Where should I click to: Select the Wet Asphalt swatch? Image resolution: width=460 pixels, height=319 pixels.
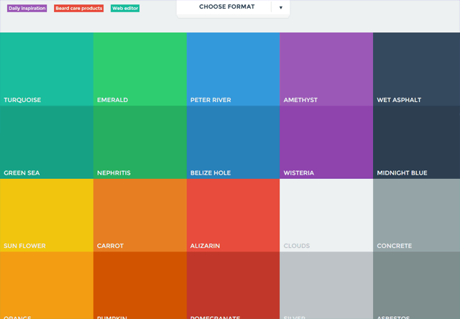click(417, 69)
